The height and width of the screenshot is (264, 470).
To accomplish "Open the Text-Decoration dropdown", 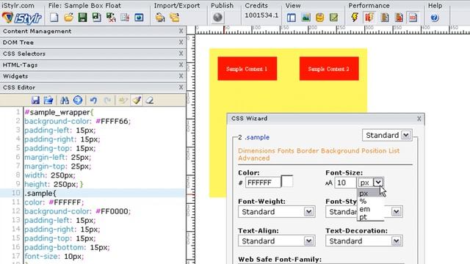I will coord(364,241).
